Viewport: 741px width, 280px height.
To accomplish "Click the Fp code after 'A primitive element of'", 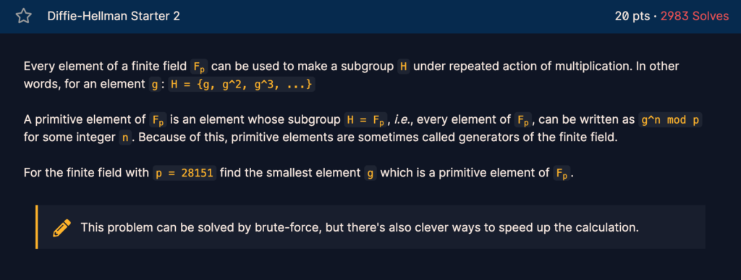I will coord(158,120).
